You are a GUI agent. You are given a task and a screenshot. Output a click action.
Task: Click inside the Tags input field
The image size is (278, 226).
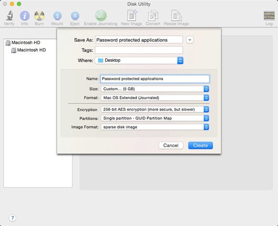[x=139, y=50]
